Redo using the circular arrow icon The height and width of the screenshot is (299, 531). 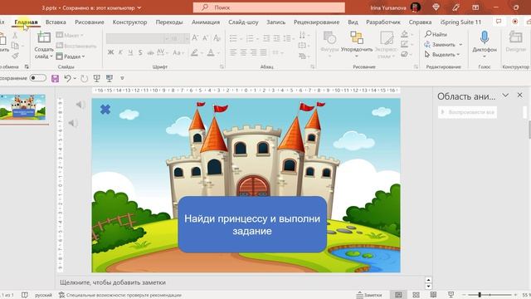click(x=84, y=79)
